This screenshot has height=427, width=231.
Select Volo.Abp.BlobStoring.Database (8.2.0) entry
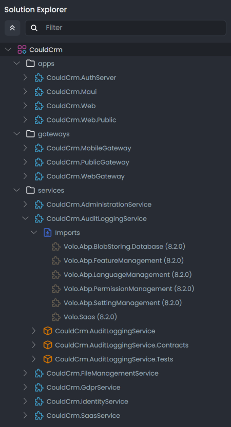tap(124, 247)
